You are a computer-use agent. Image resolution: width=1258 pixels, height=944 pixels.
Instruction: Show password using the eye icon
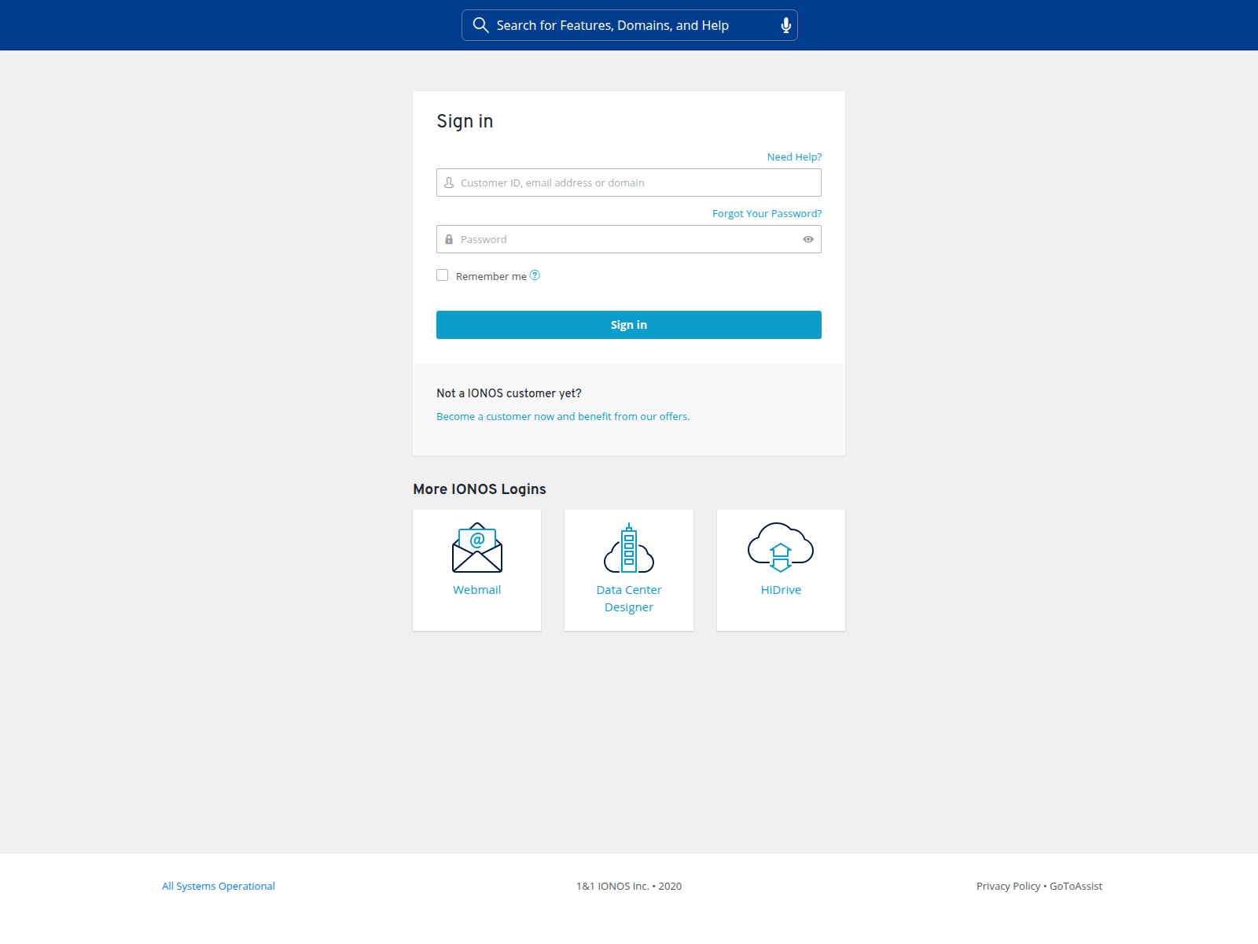tap(808, 239)
